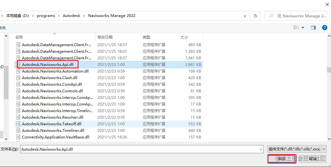Click file icon of Autodesk.Navisworks.Resolver.dll
The width and height of the screenshot is (331, 167).
19,117
